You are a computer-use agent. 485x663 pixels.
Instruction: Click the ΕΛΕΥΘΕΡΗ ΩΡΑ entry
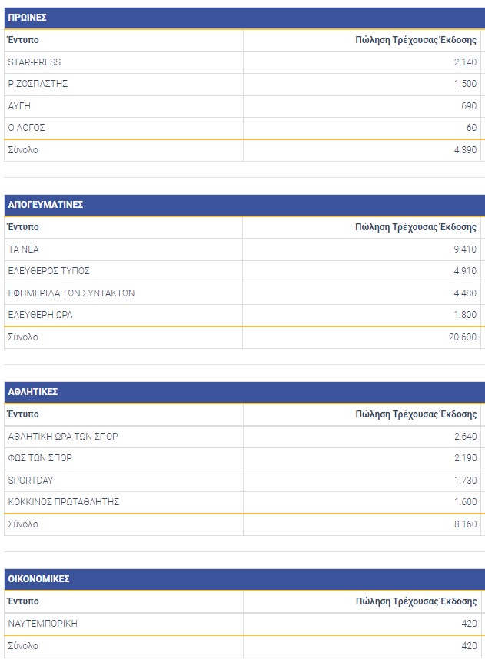click(x=40, y=315)
